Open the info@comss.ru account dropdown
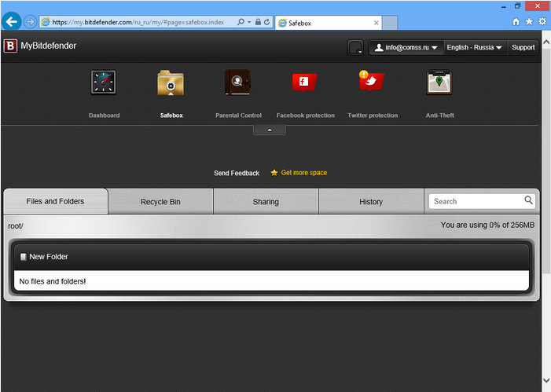 pyautogui.click(x=406, y=47)
